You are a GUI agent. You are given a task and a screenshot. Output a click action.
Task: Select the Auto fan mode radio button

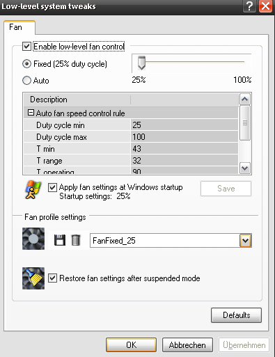point(26,81)
